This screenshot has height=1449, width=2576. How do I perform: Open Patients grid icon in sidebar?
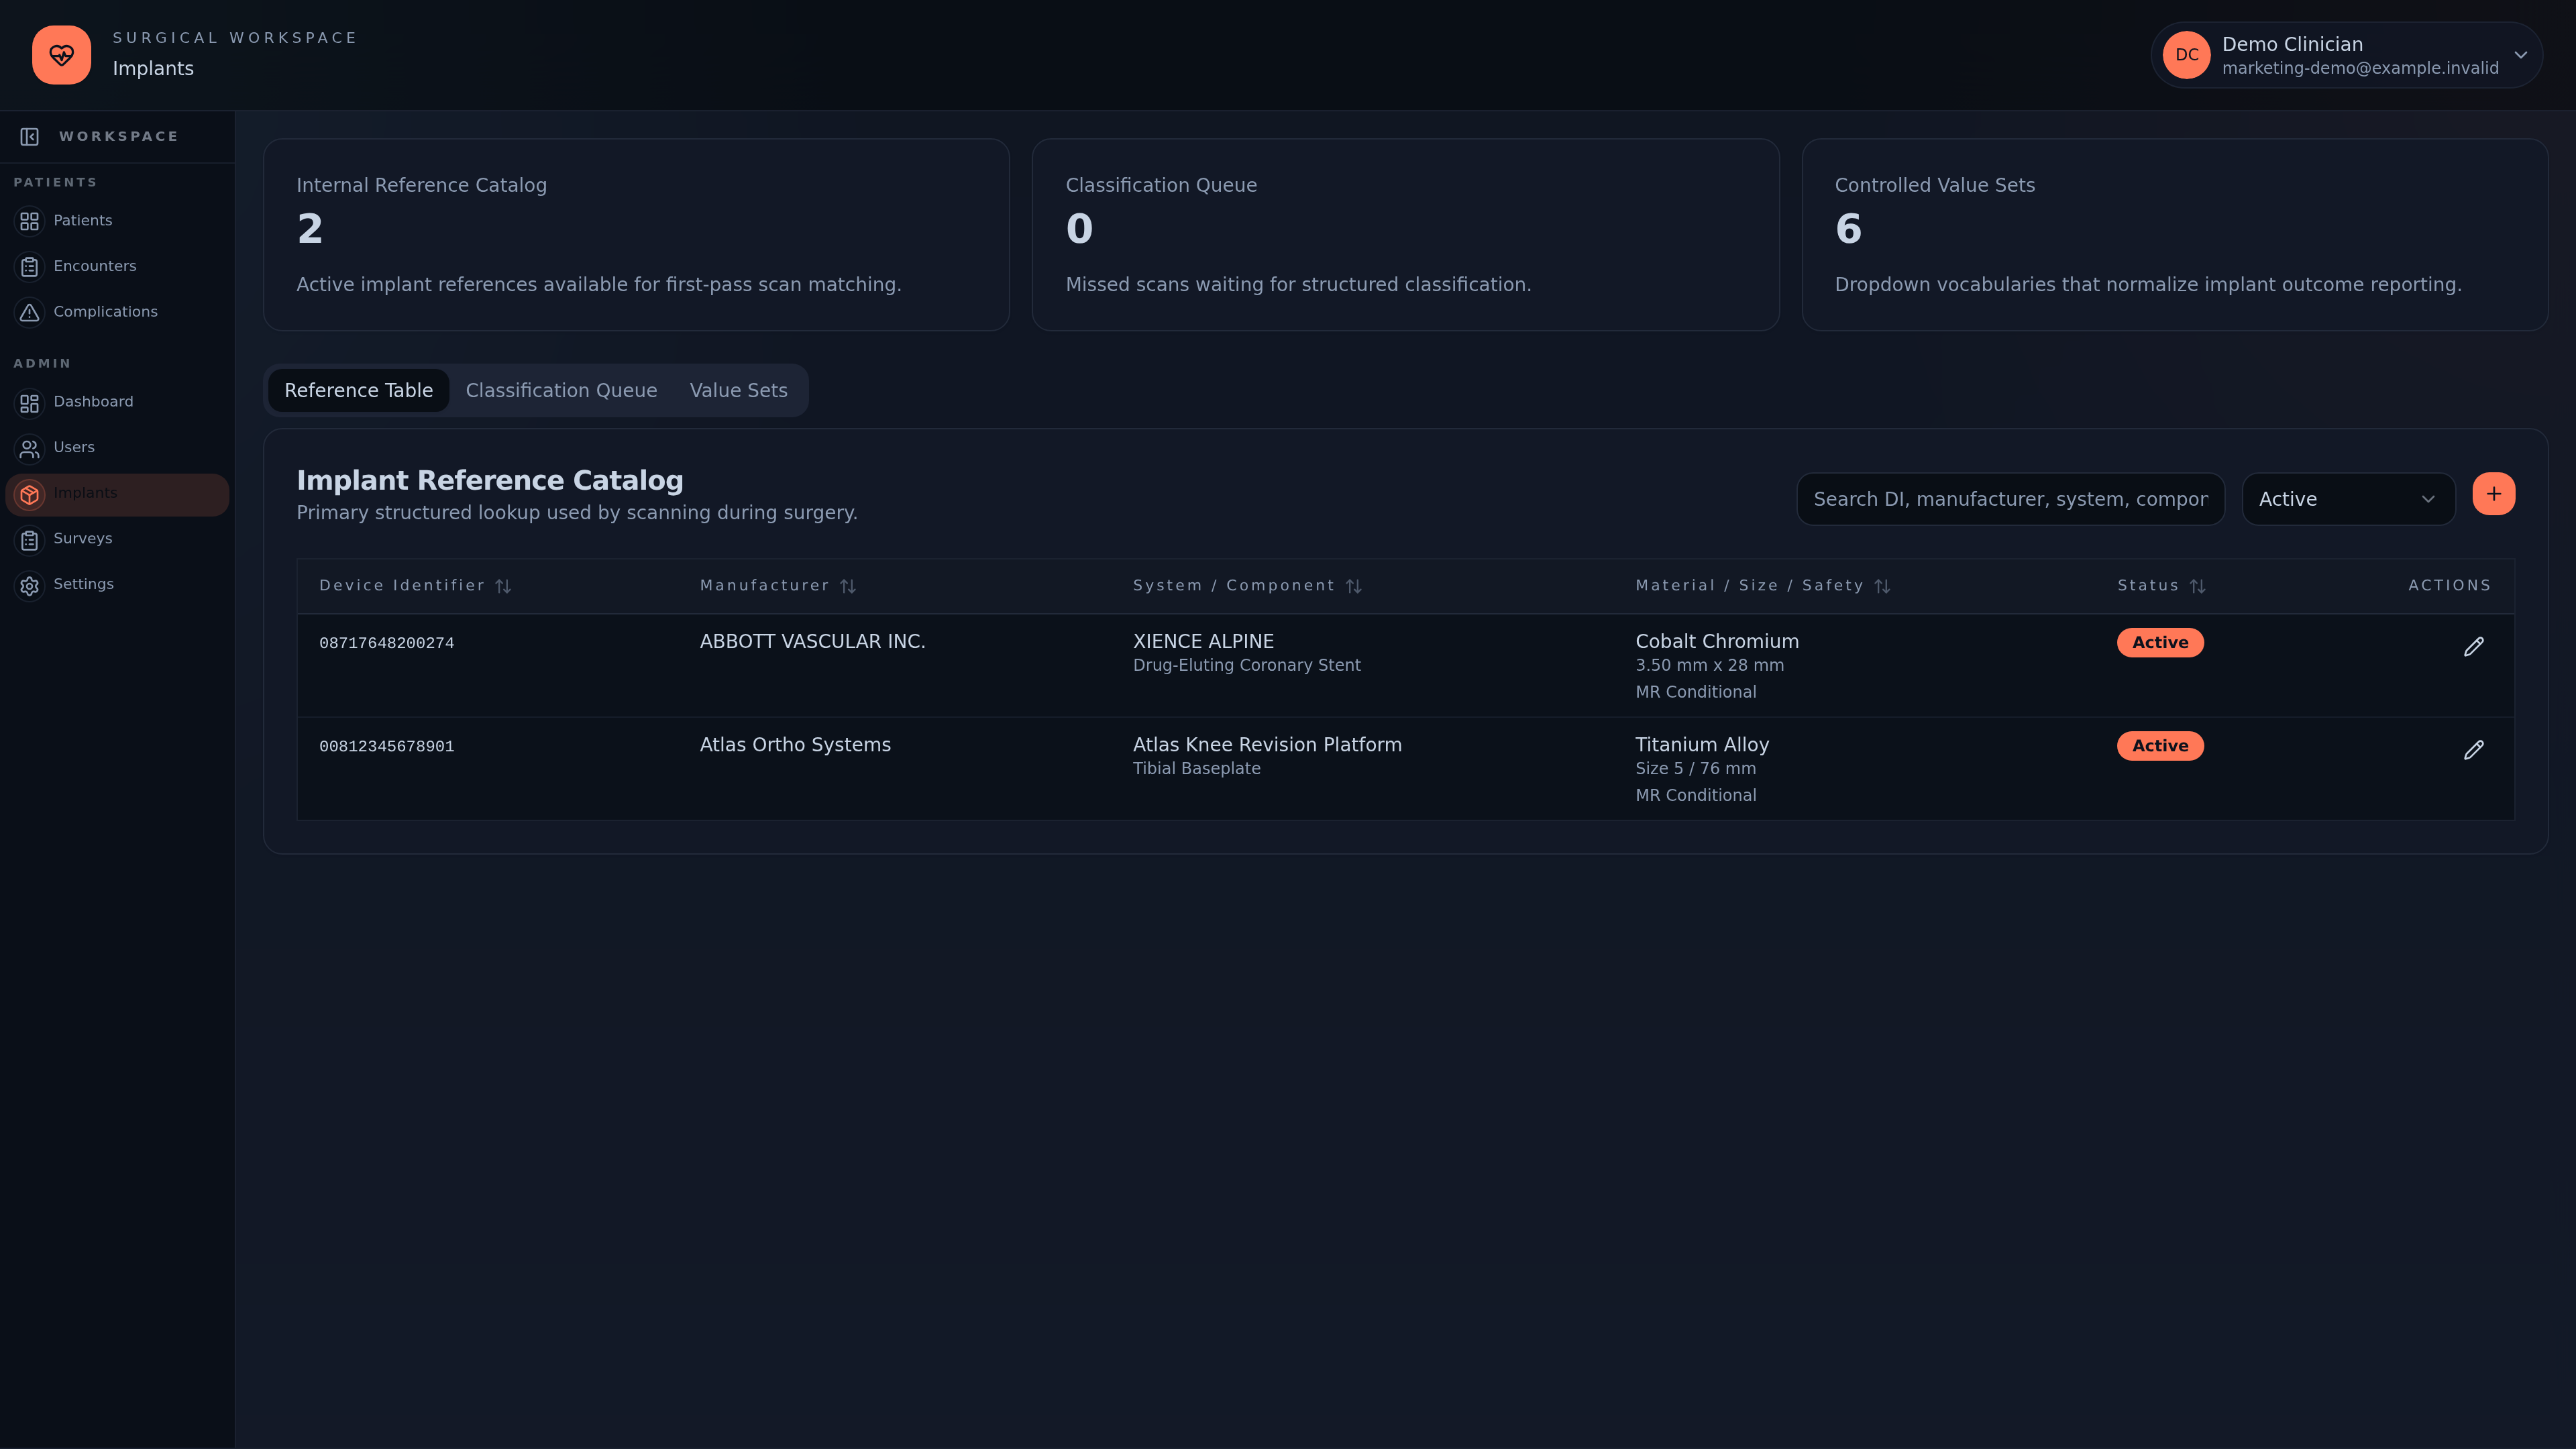(x=30, y=221)
